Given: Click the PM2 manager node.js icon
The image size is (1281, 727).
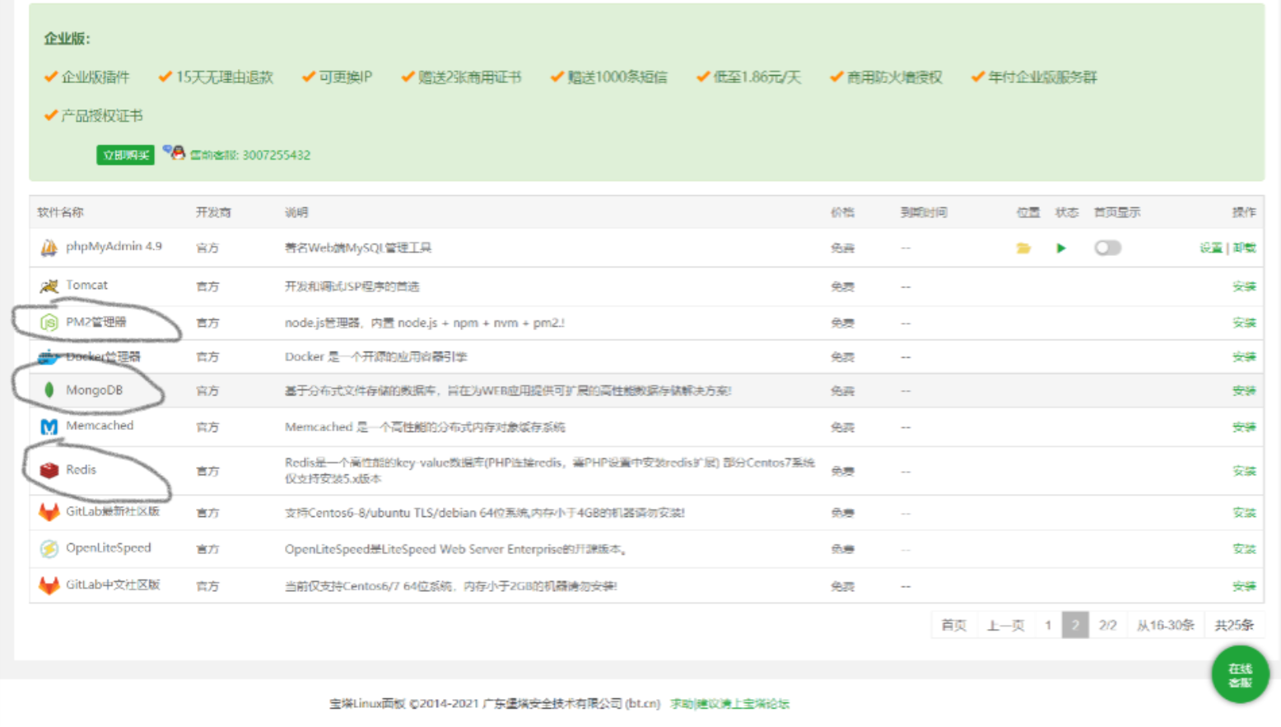Looking at the screenshot, I should pyautogui.click(x=49, y=323).
